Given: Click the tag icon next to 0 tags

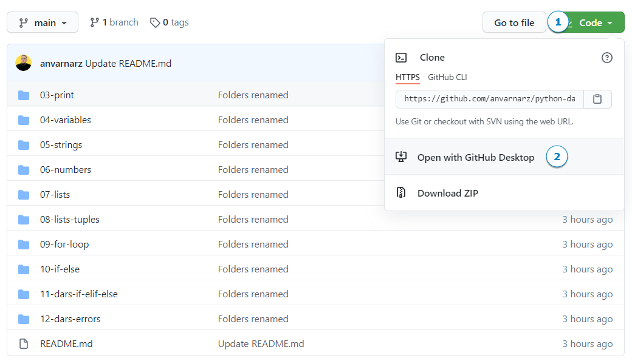Looking at the screenshot, I should point(156,22).
